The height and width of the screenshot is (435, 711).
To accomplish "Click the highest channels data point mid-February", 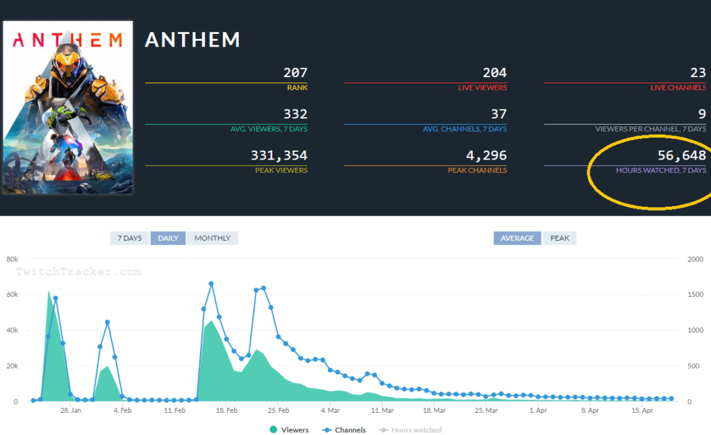I will (211, 284).
